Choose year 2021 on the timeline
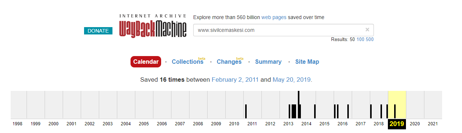 [433, 124]
